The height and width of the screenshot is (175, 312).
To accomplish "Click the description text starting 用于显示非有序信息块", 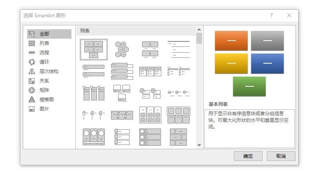I will point(248,120).
